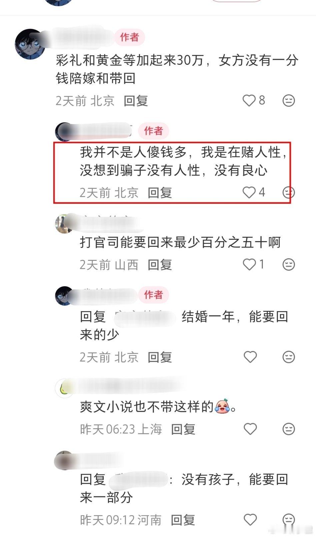
Task: Reply to the 爽文小说 comment from 上海
Action: click(183, 429)
